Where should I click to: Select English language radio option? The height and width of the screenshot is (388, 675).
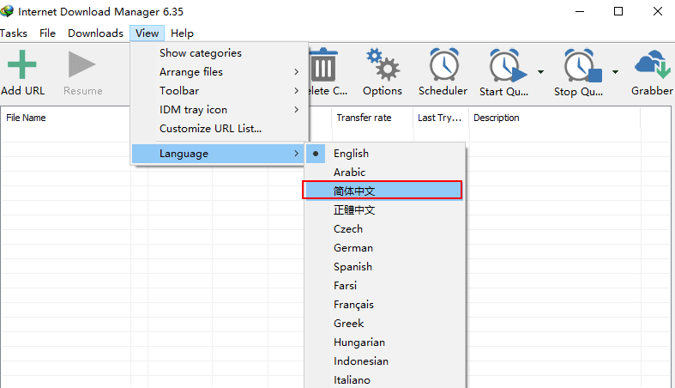click(385, 154)
